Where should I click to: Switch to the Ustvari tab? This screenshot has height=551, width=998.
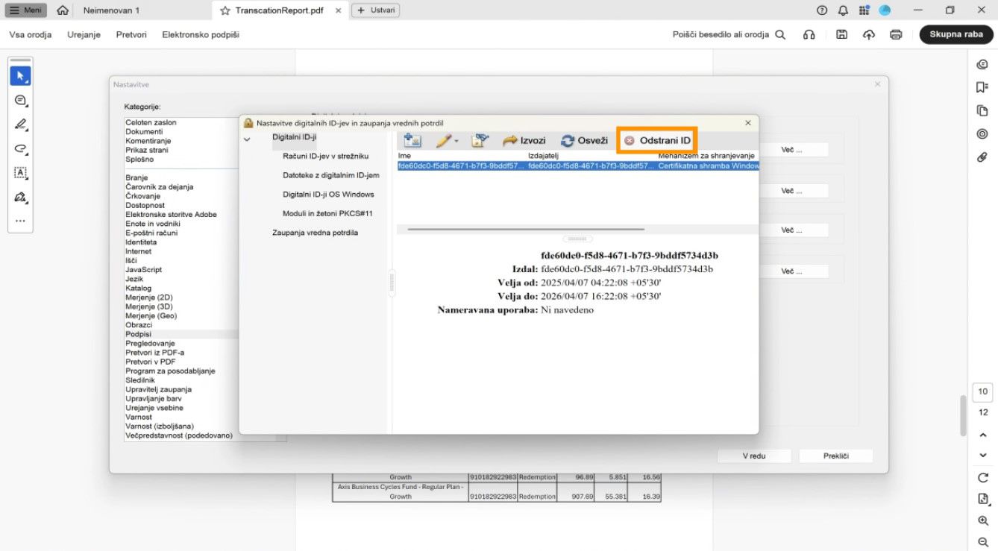375,10
